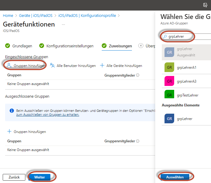Add groups under Eingeschlossene Gruppen
The image size is (211, 183).
click(27, 65)
